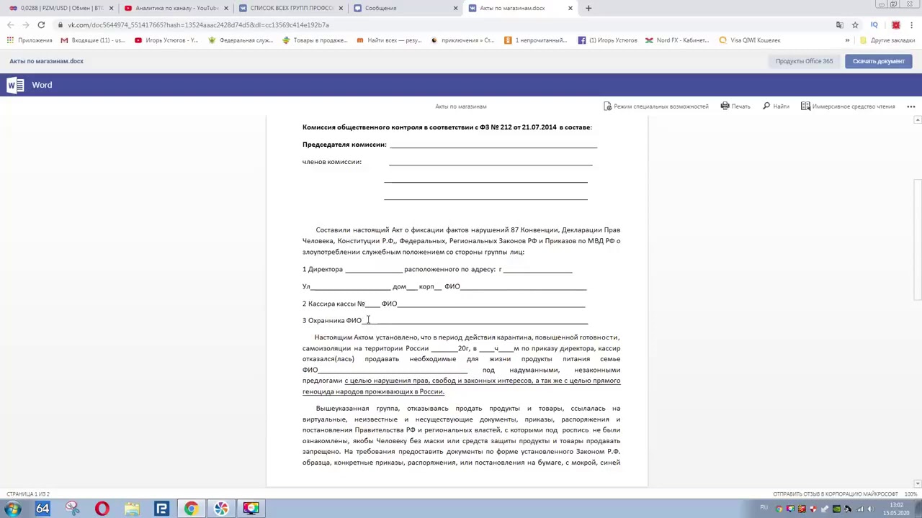Image resolution: width=922 pixels, height=518 pixels.
Task: Click the scroll down arrow of document scrollbar
Action: coord(917,484)
